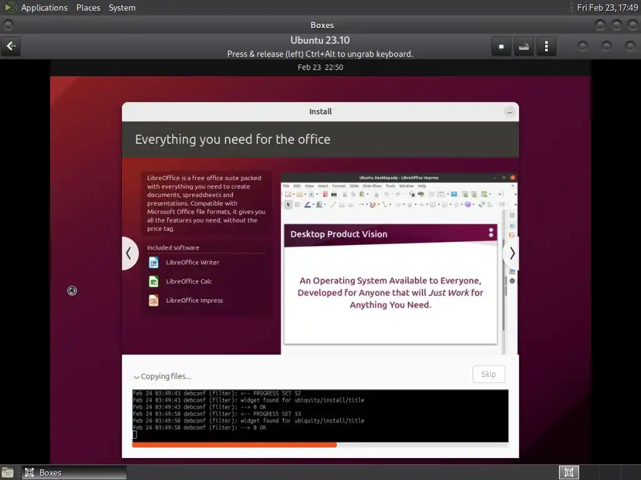Screen dimensions: 641x480
Task: Click the Boxes fullscreen toggle button
Action: point(501,46)
